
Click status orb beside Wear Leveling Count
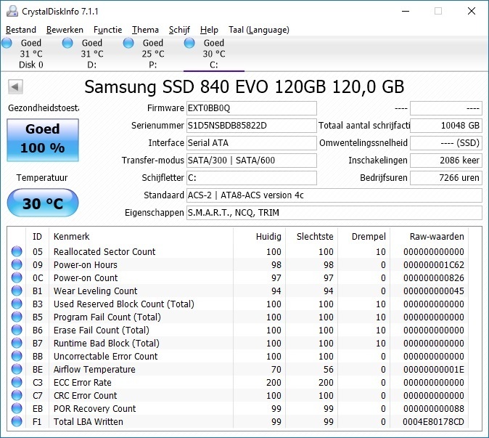[17, 291]
